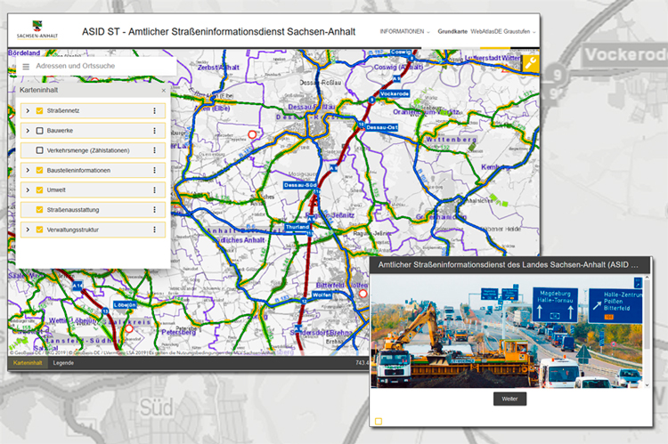Click the Sachsen-Anhalt logo
This screenshot has width=668, height=444.
(37, 29)
